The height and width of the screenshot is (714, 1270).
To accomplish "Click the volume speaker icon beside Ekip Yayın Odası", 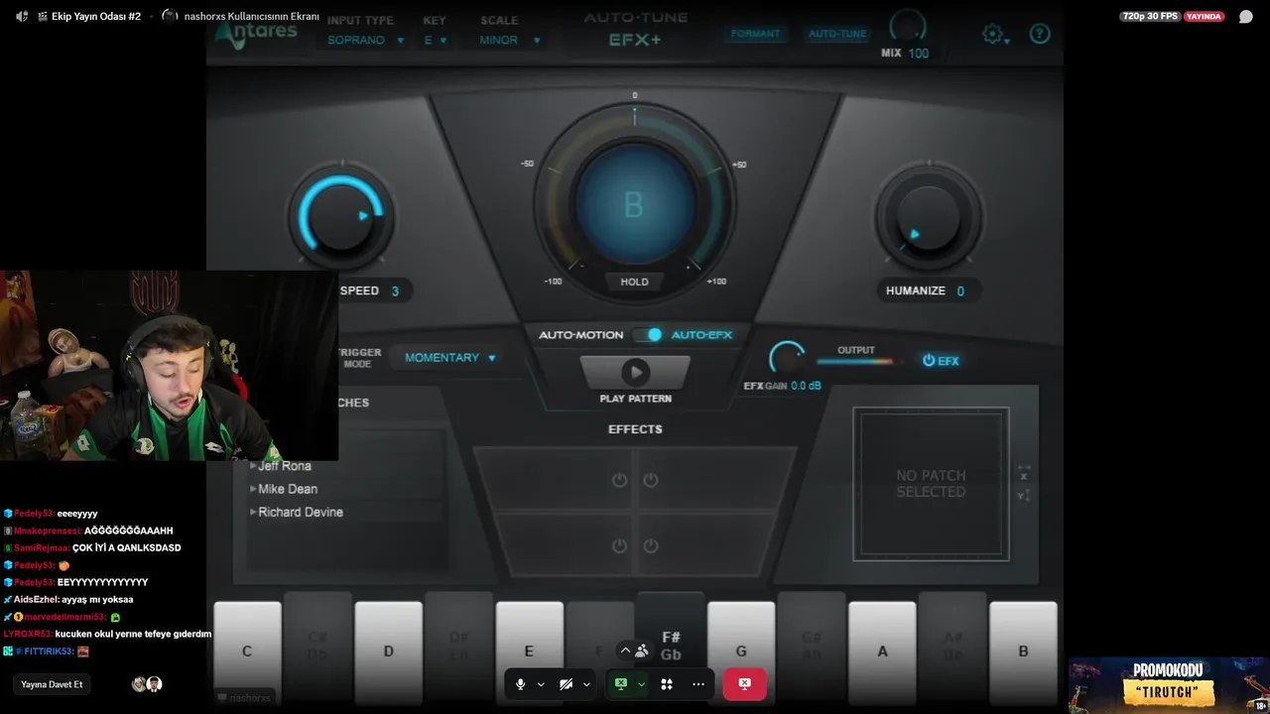I will pyautogui.click(x=22, y=17).
